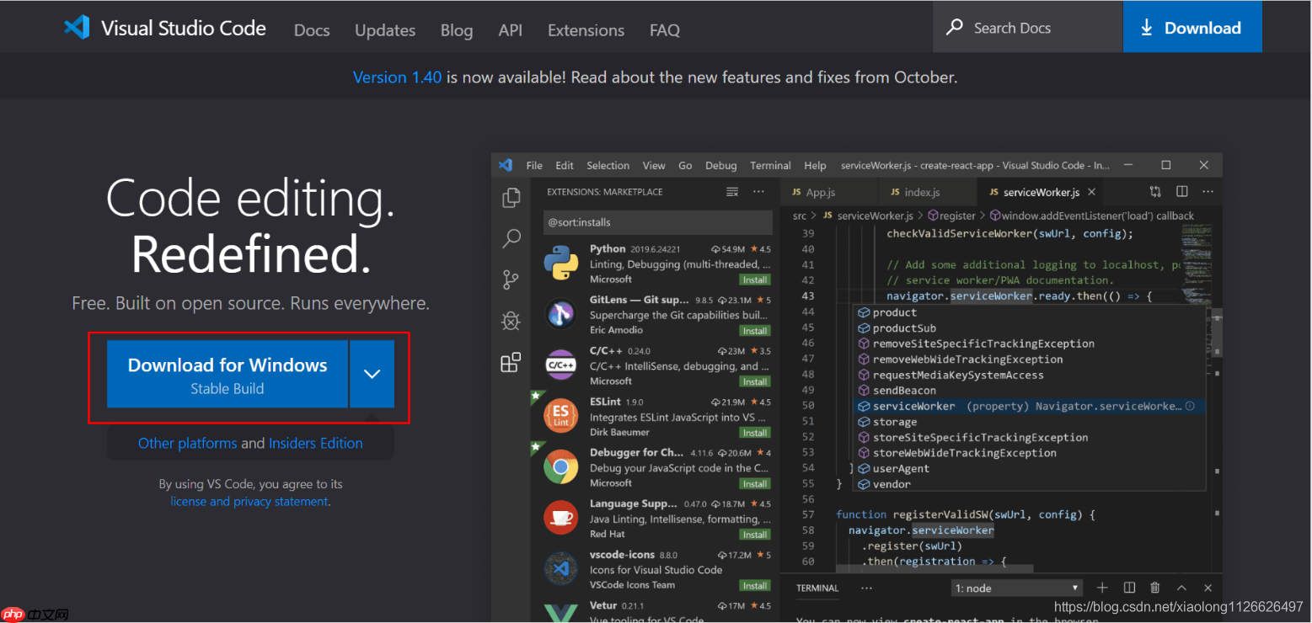1312x623 pixels.
Task: Open the Search icon in the Activity Bar
Action: click(511, 238)
